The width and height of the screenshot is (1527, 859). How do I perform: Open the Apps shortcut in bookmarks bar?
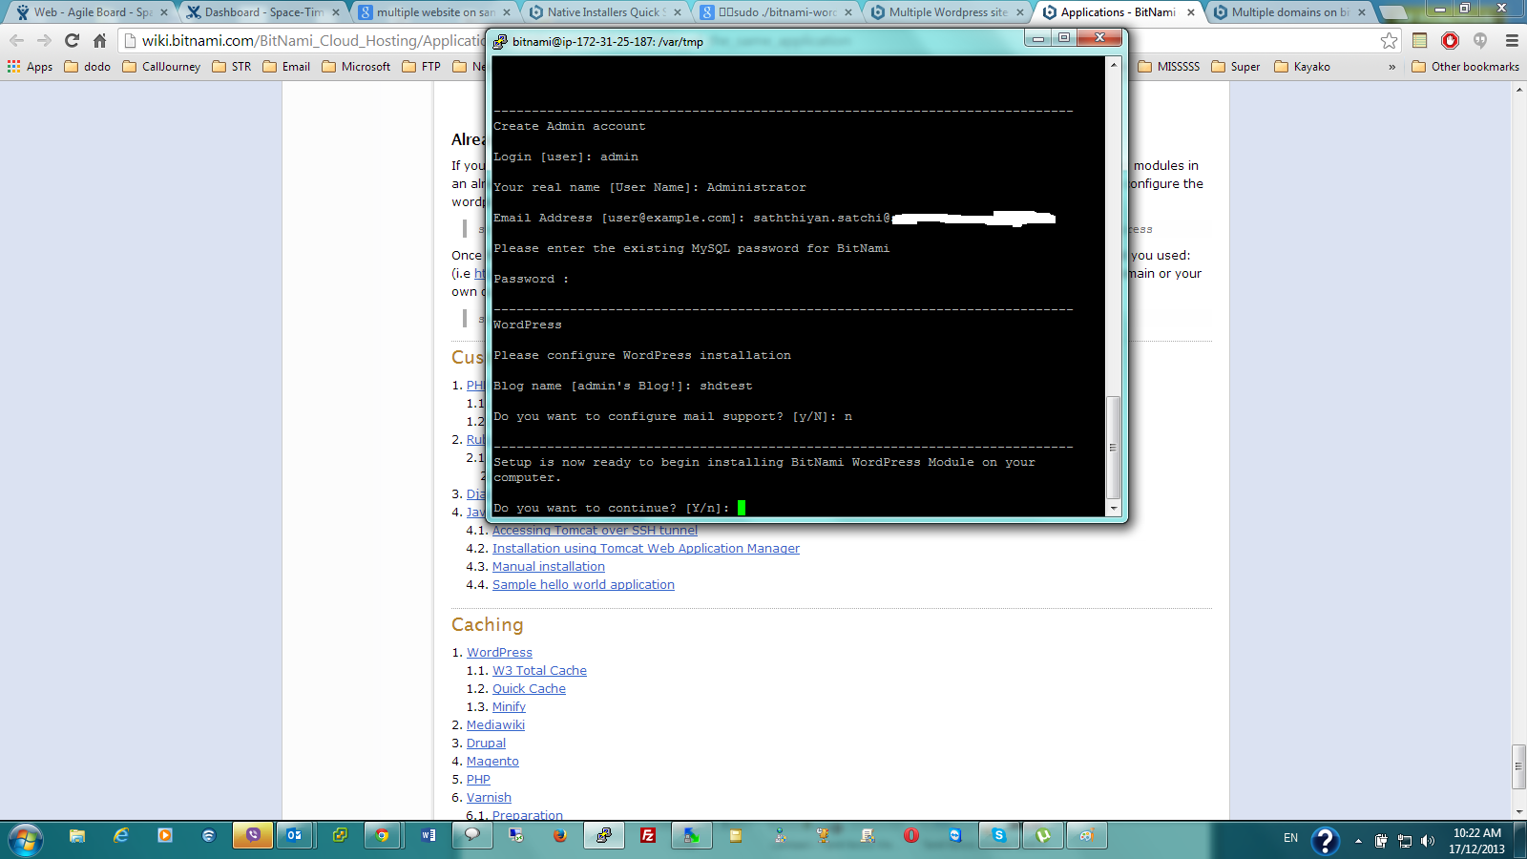coord(31,67)
